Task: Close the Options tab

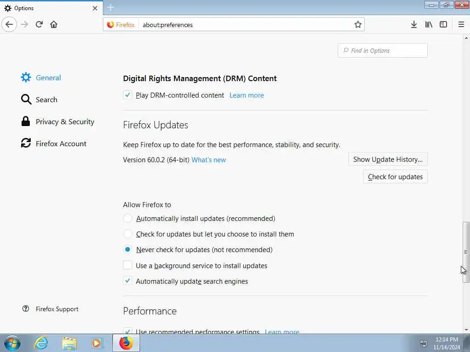Action: pyautogui.click(x=95, y=8)
